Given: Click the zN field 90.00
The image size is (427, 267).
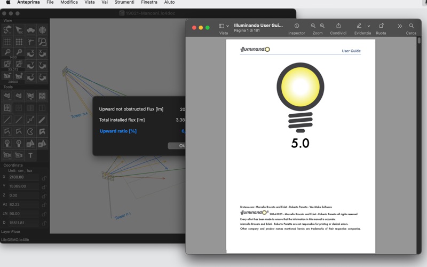Looking at the screenshot, I should click(23, 214).
